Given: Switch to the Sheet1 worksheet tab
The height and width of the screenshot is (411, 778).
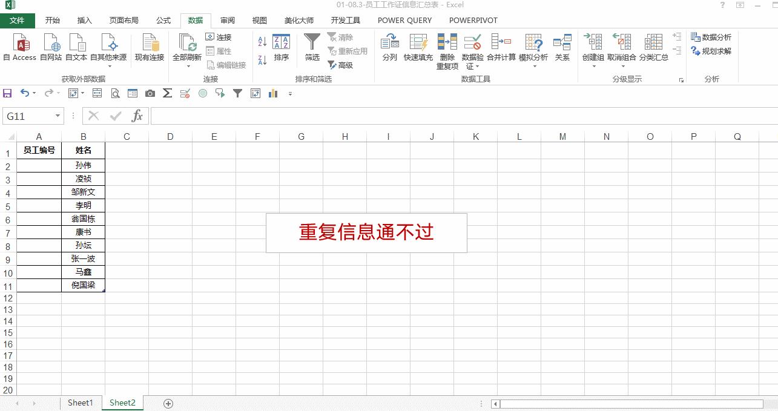Looking at the screenshot, I should click(x=81, y=403).
